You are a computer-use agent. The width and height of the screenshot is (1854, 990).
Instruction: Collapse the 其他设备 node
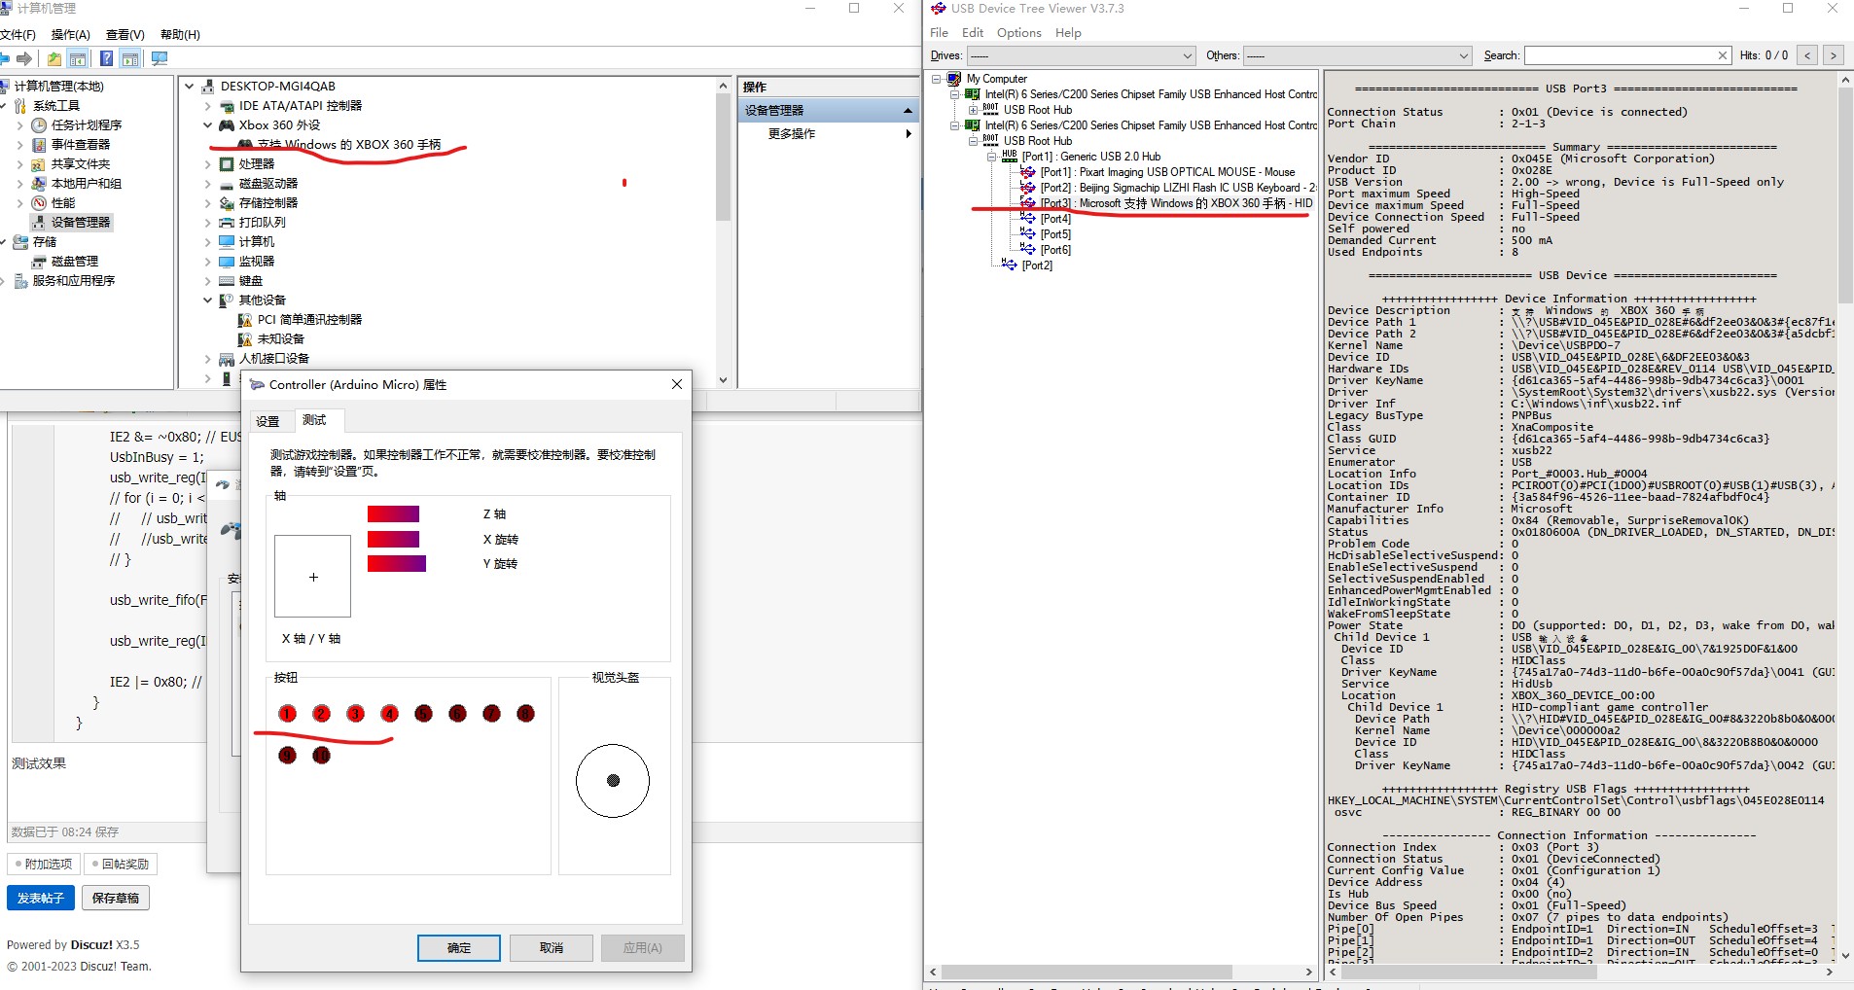(208, 301)
